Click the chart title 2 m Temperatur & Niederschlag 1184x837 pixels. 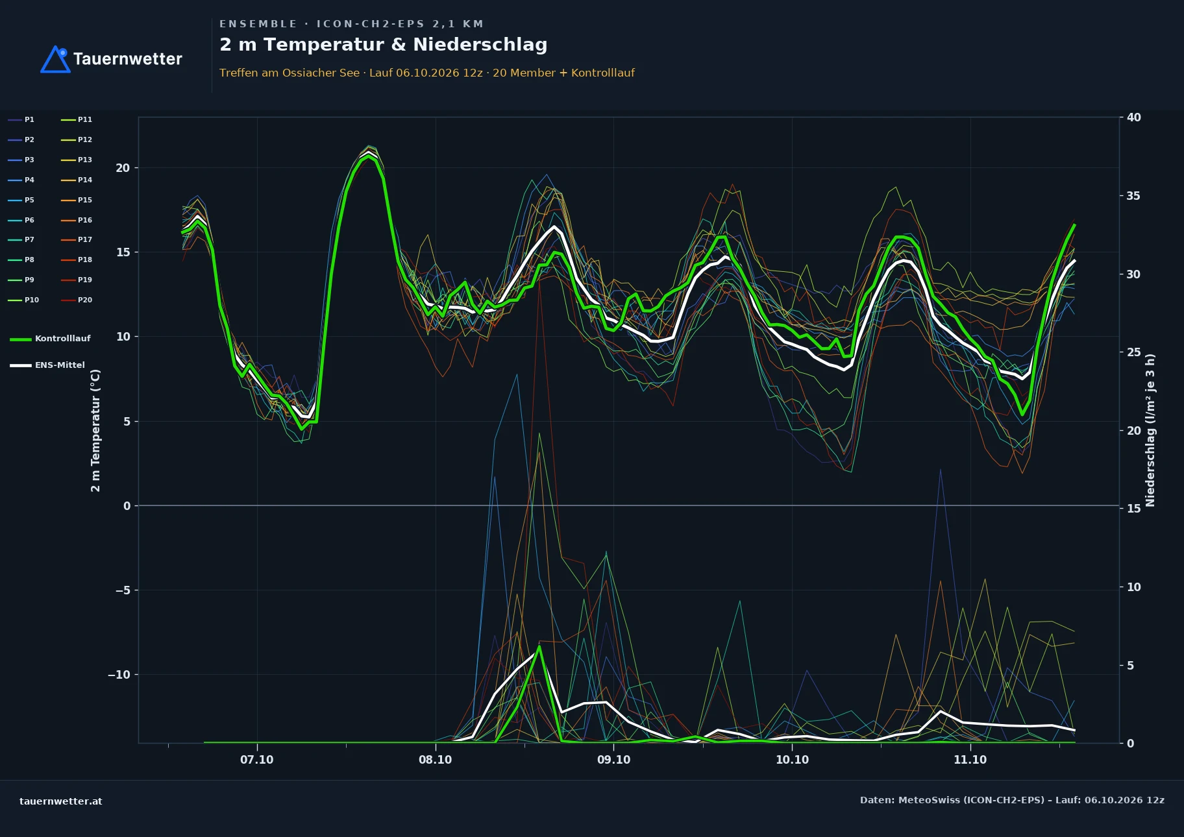tap(383, 45)
